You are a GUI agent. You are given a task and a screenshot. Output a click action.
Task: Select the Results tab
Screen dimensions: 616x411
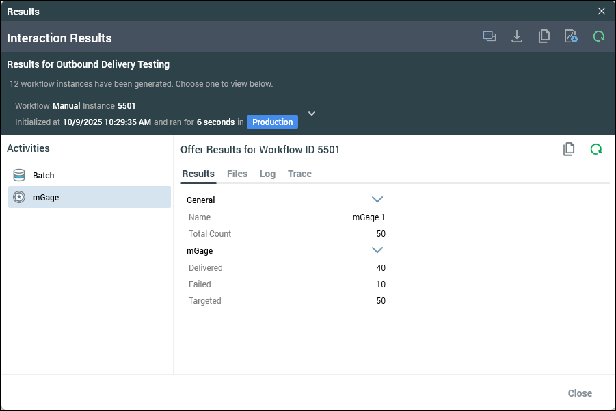coord(198,174)
